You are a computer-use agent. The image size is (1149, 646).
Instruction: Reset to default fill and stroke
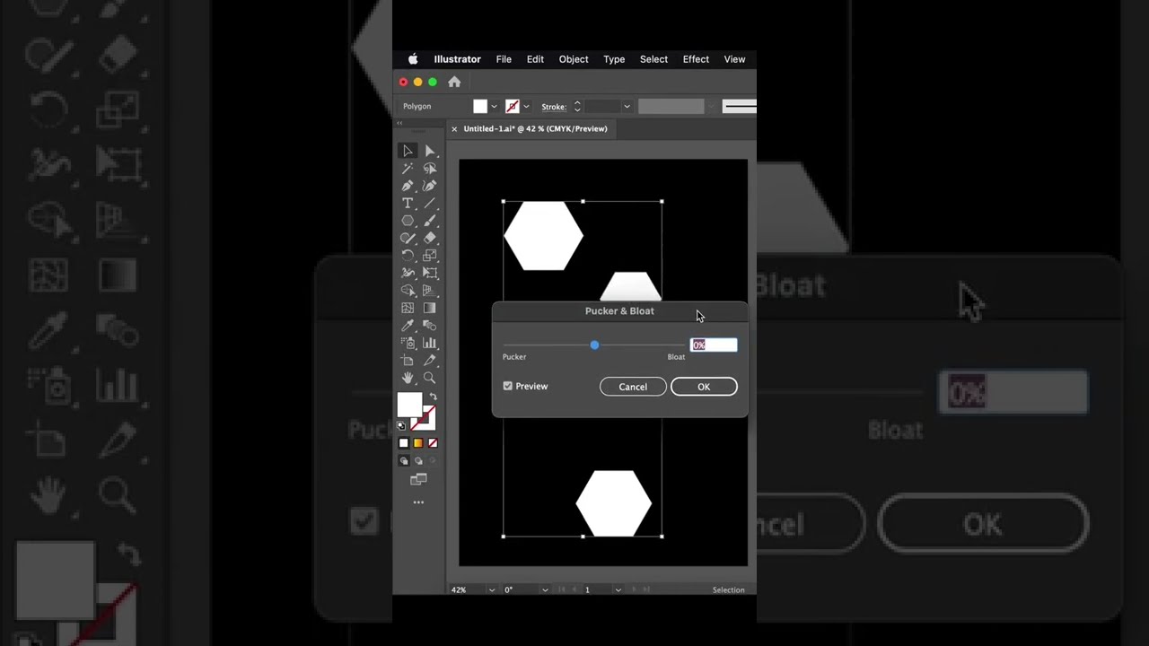pos(401,426)
